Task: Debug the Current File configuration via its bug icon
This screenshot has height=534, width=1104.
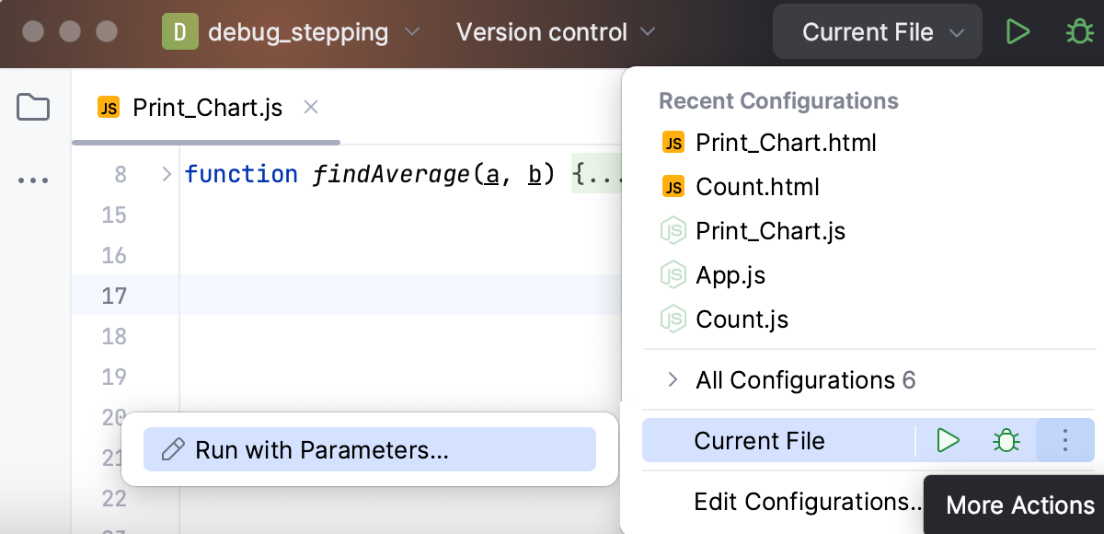Action: (1006, 440)
